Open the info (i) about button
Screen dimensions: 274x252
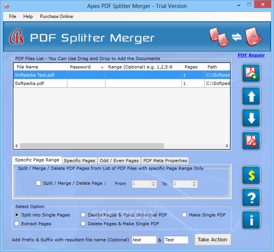251,220
